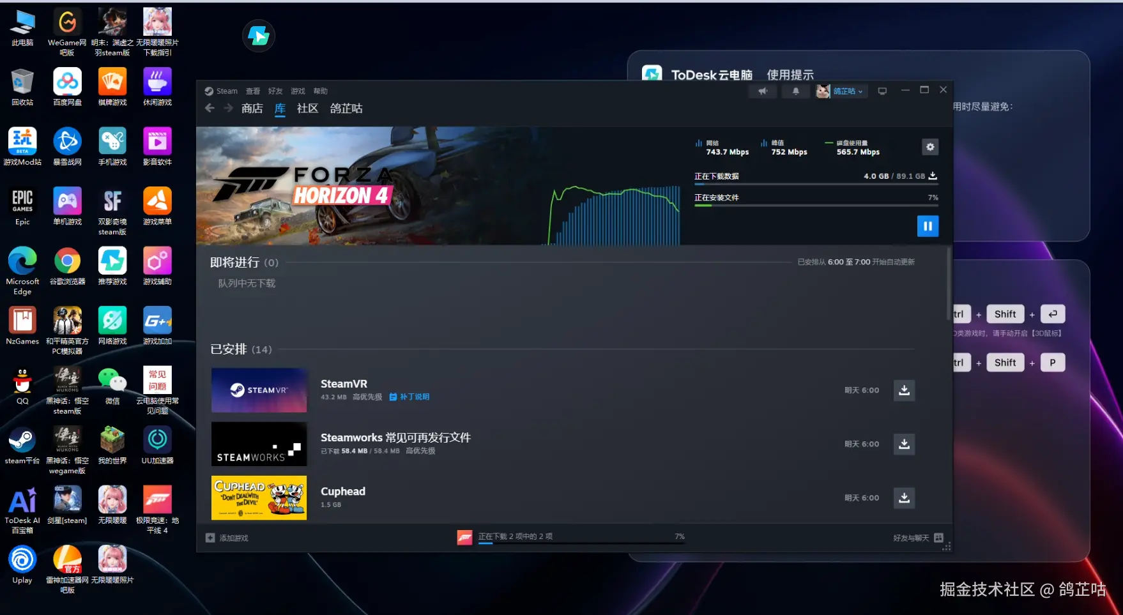Open 极限竞速：地平线 4 desktop icon

tap(157, 510)
